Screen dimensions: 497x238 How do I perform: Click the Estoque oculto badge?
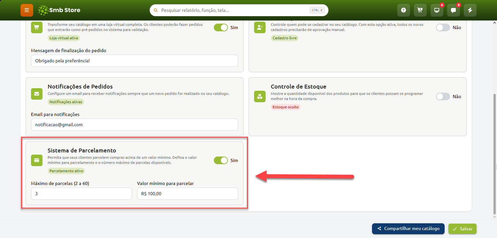pos(286,107)
